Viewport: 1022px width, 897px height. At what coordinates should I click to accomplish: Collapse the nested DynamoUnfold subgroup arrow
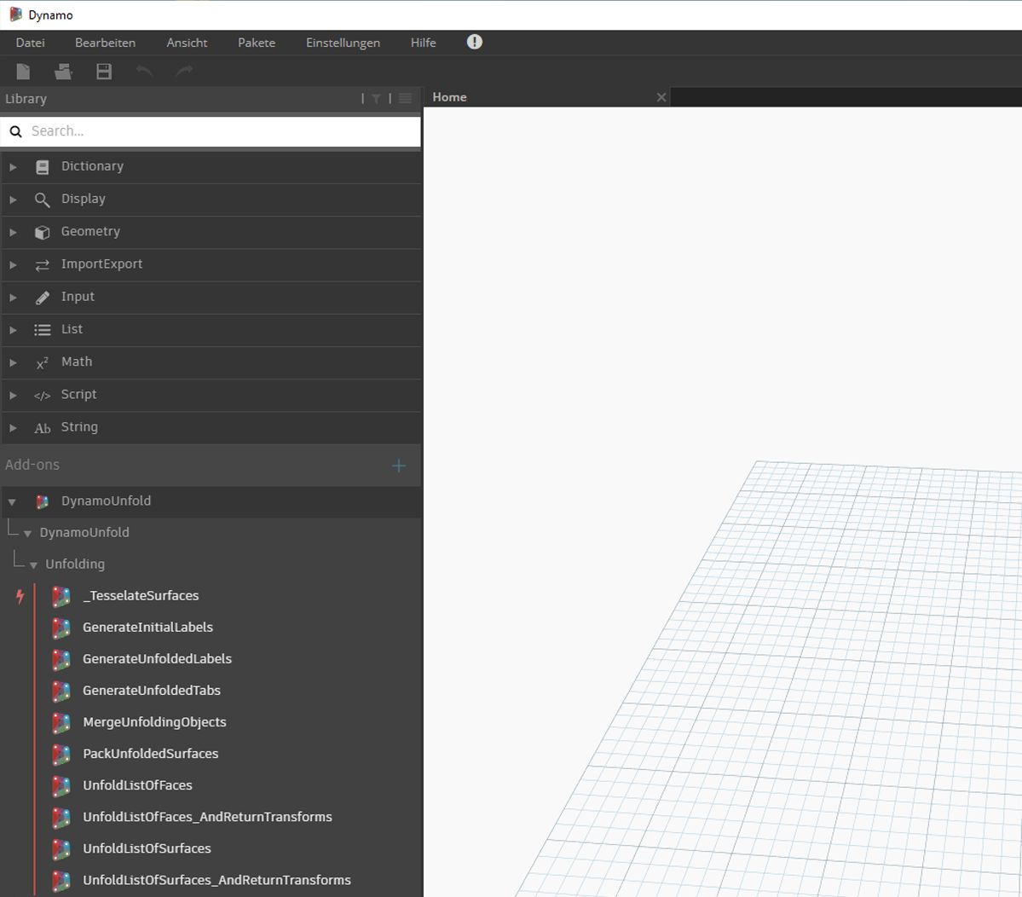click(27, 534)
